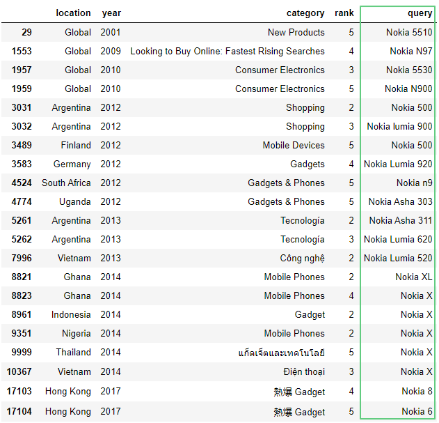Viewport: 439px width, 423px height.
Task: Select row index 5262
Action: [22, 239]
